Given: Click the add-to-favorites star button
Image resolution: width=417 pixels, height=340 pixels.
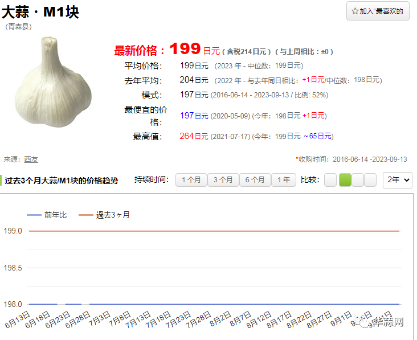Looking at the screenshot, I should (378, 11).
